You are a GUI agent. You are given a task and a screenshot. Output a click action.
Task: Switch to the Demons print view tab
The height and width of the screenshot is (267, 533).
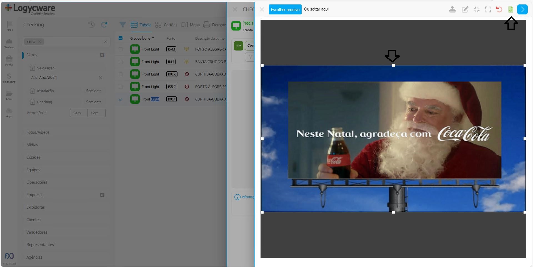(x=215, y=25)
